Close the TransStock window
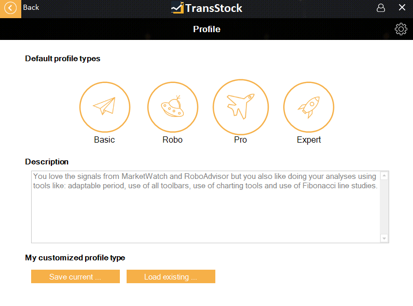The height and width of the screenshot is (306, 413). 402,8
